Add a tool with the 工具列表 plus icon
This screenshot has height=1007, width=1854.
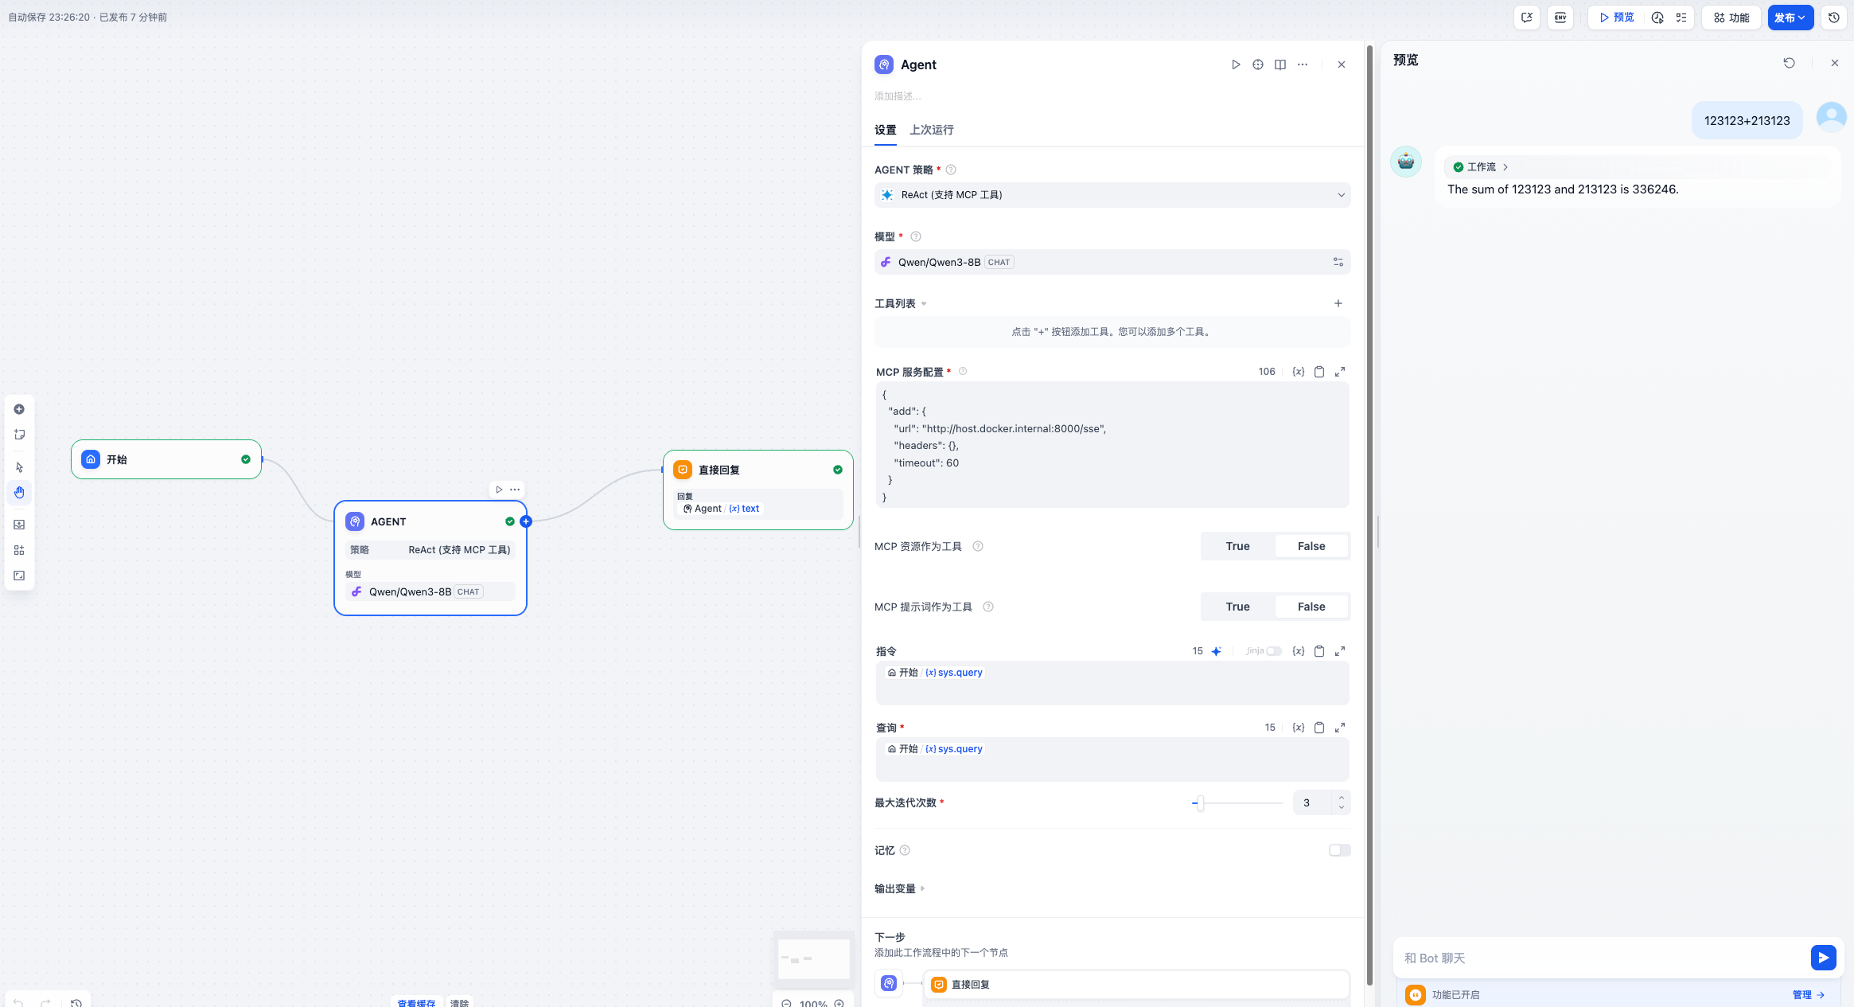point(1338,303)
